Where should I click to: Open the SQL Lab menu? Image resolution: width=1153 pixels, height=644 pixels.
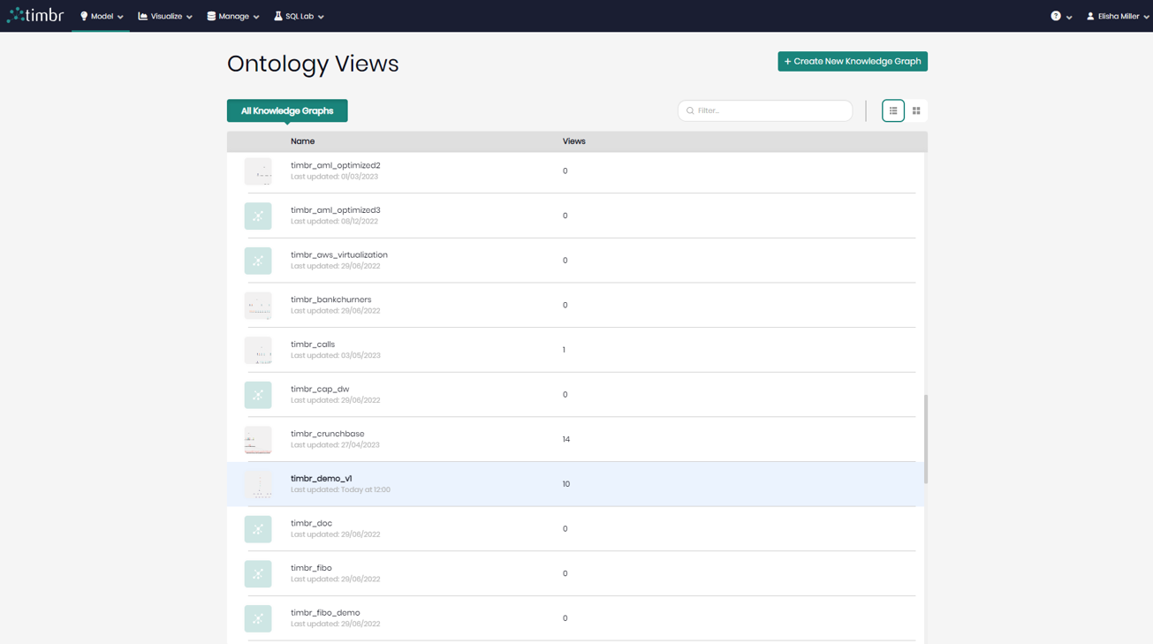point(298,15)
